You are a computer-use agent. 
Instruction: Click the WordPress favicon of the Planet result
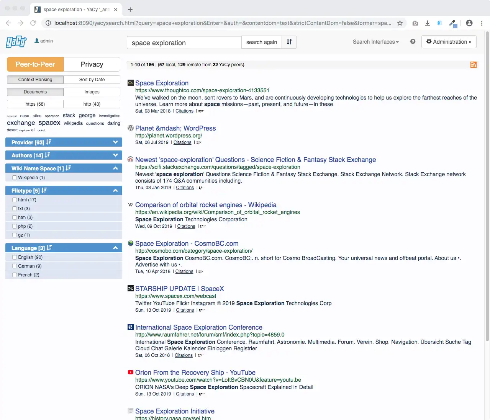(x=131, y=128)
